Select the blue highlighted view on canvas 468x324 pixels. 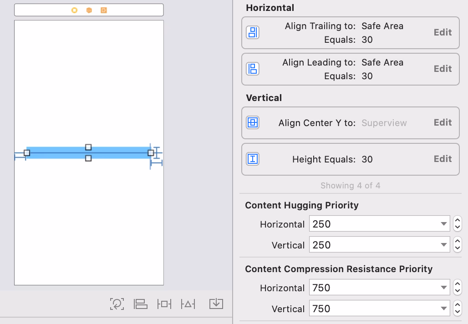[x=55, y=153]
